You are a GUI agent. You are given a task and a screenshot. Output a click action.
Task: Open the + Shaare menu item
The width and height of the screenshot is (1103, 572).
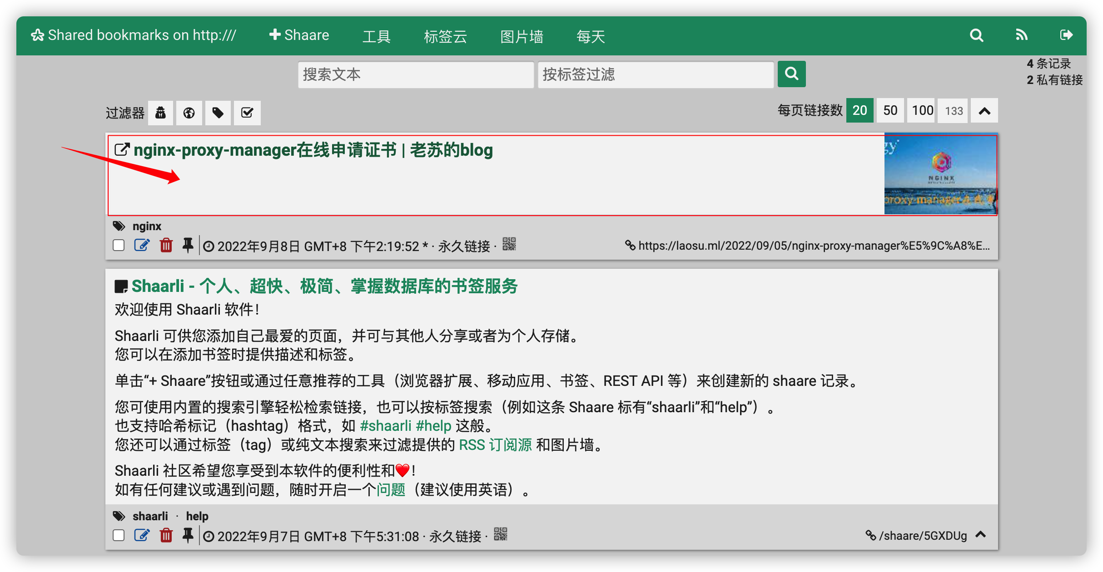[299, 35]
